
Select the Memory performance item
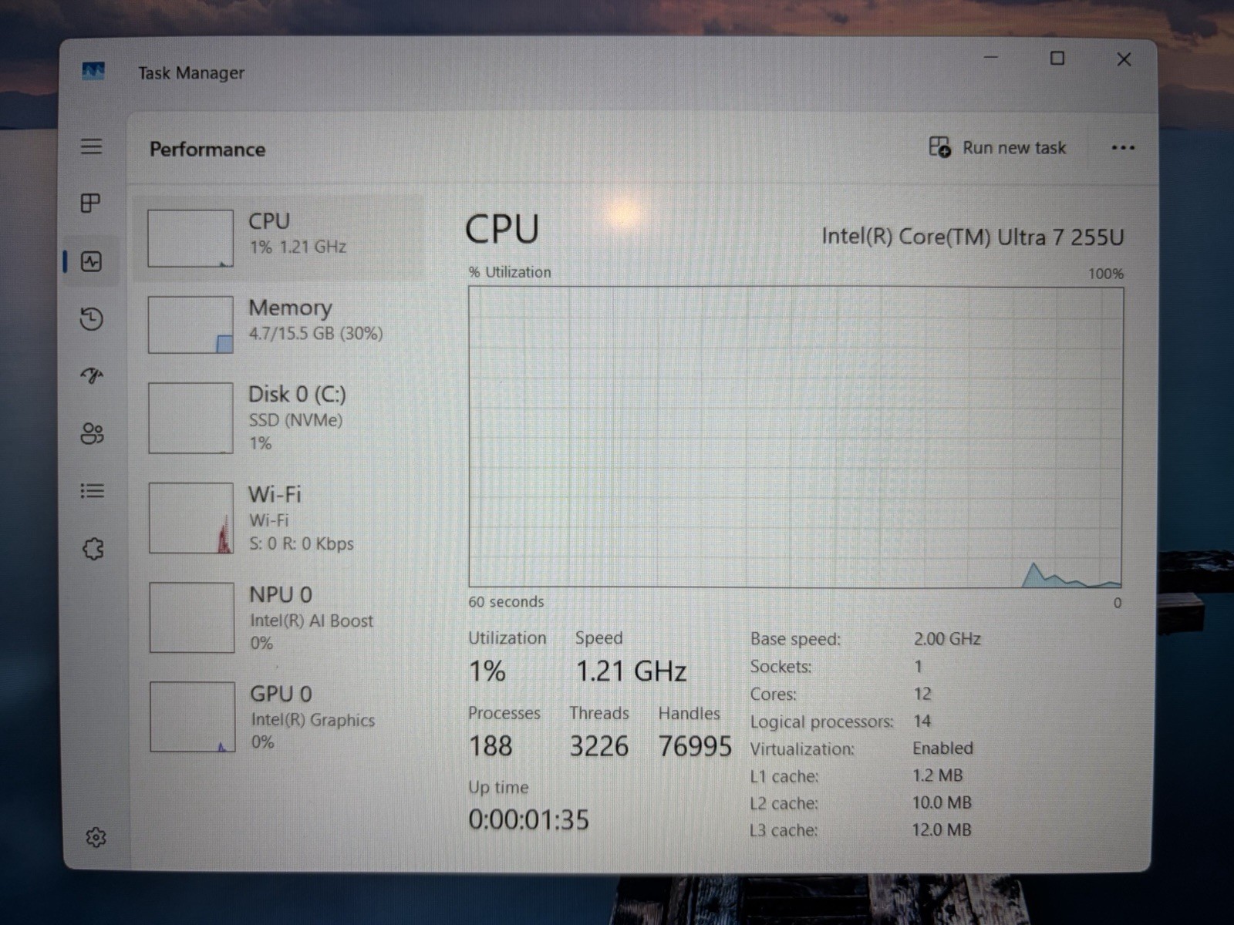point(278,325)
